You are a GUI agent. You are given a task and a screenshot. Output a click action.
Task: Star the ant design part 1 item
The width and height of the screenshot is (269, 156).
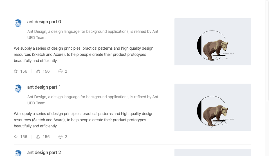click(x=16, y=137)
